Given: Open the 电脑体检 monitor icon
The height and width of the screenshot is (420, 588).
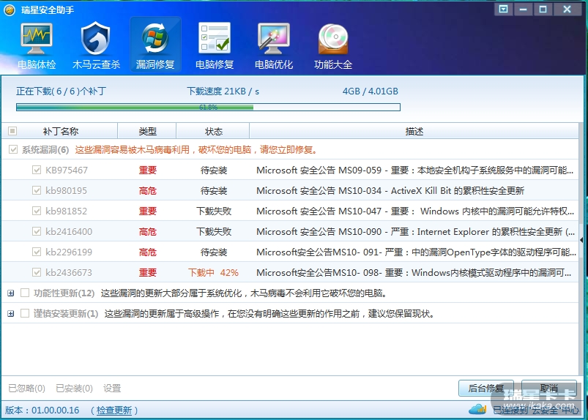Looking at the screenshot, I should pos(37,40).
